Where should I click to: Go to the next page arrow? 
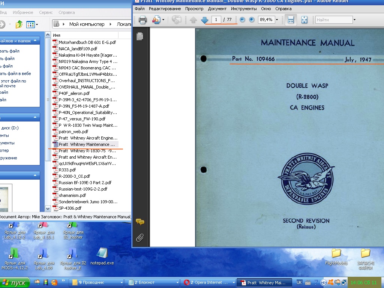[204, 20]
